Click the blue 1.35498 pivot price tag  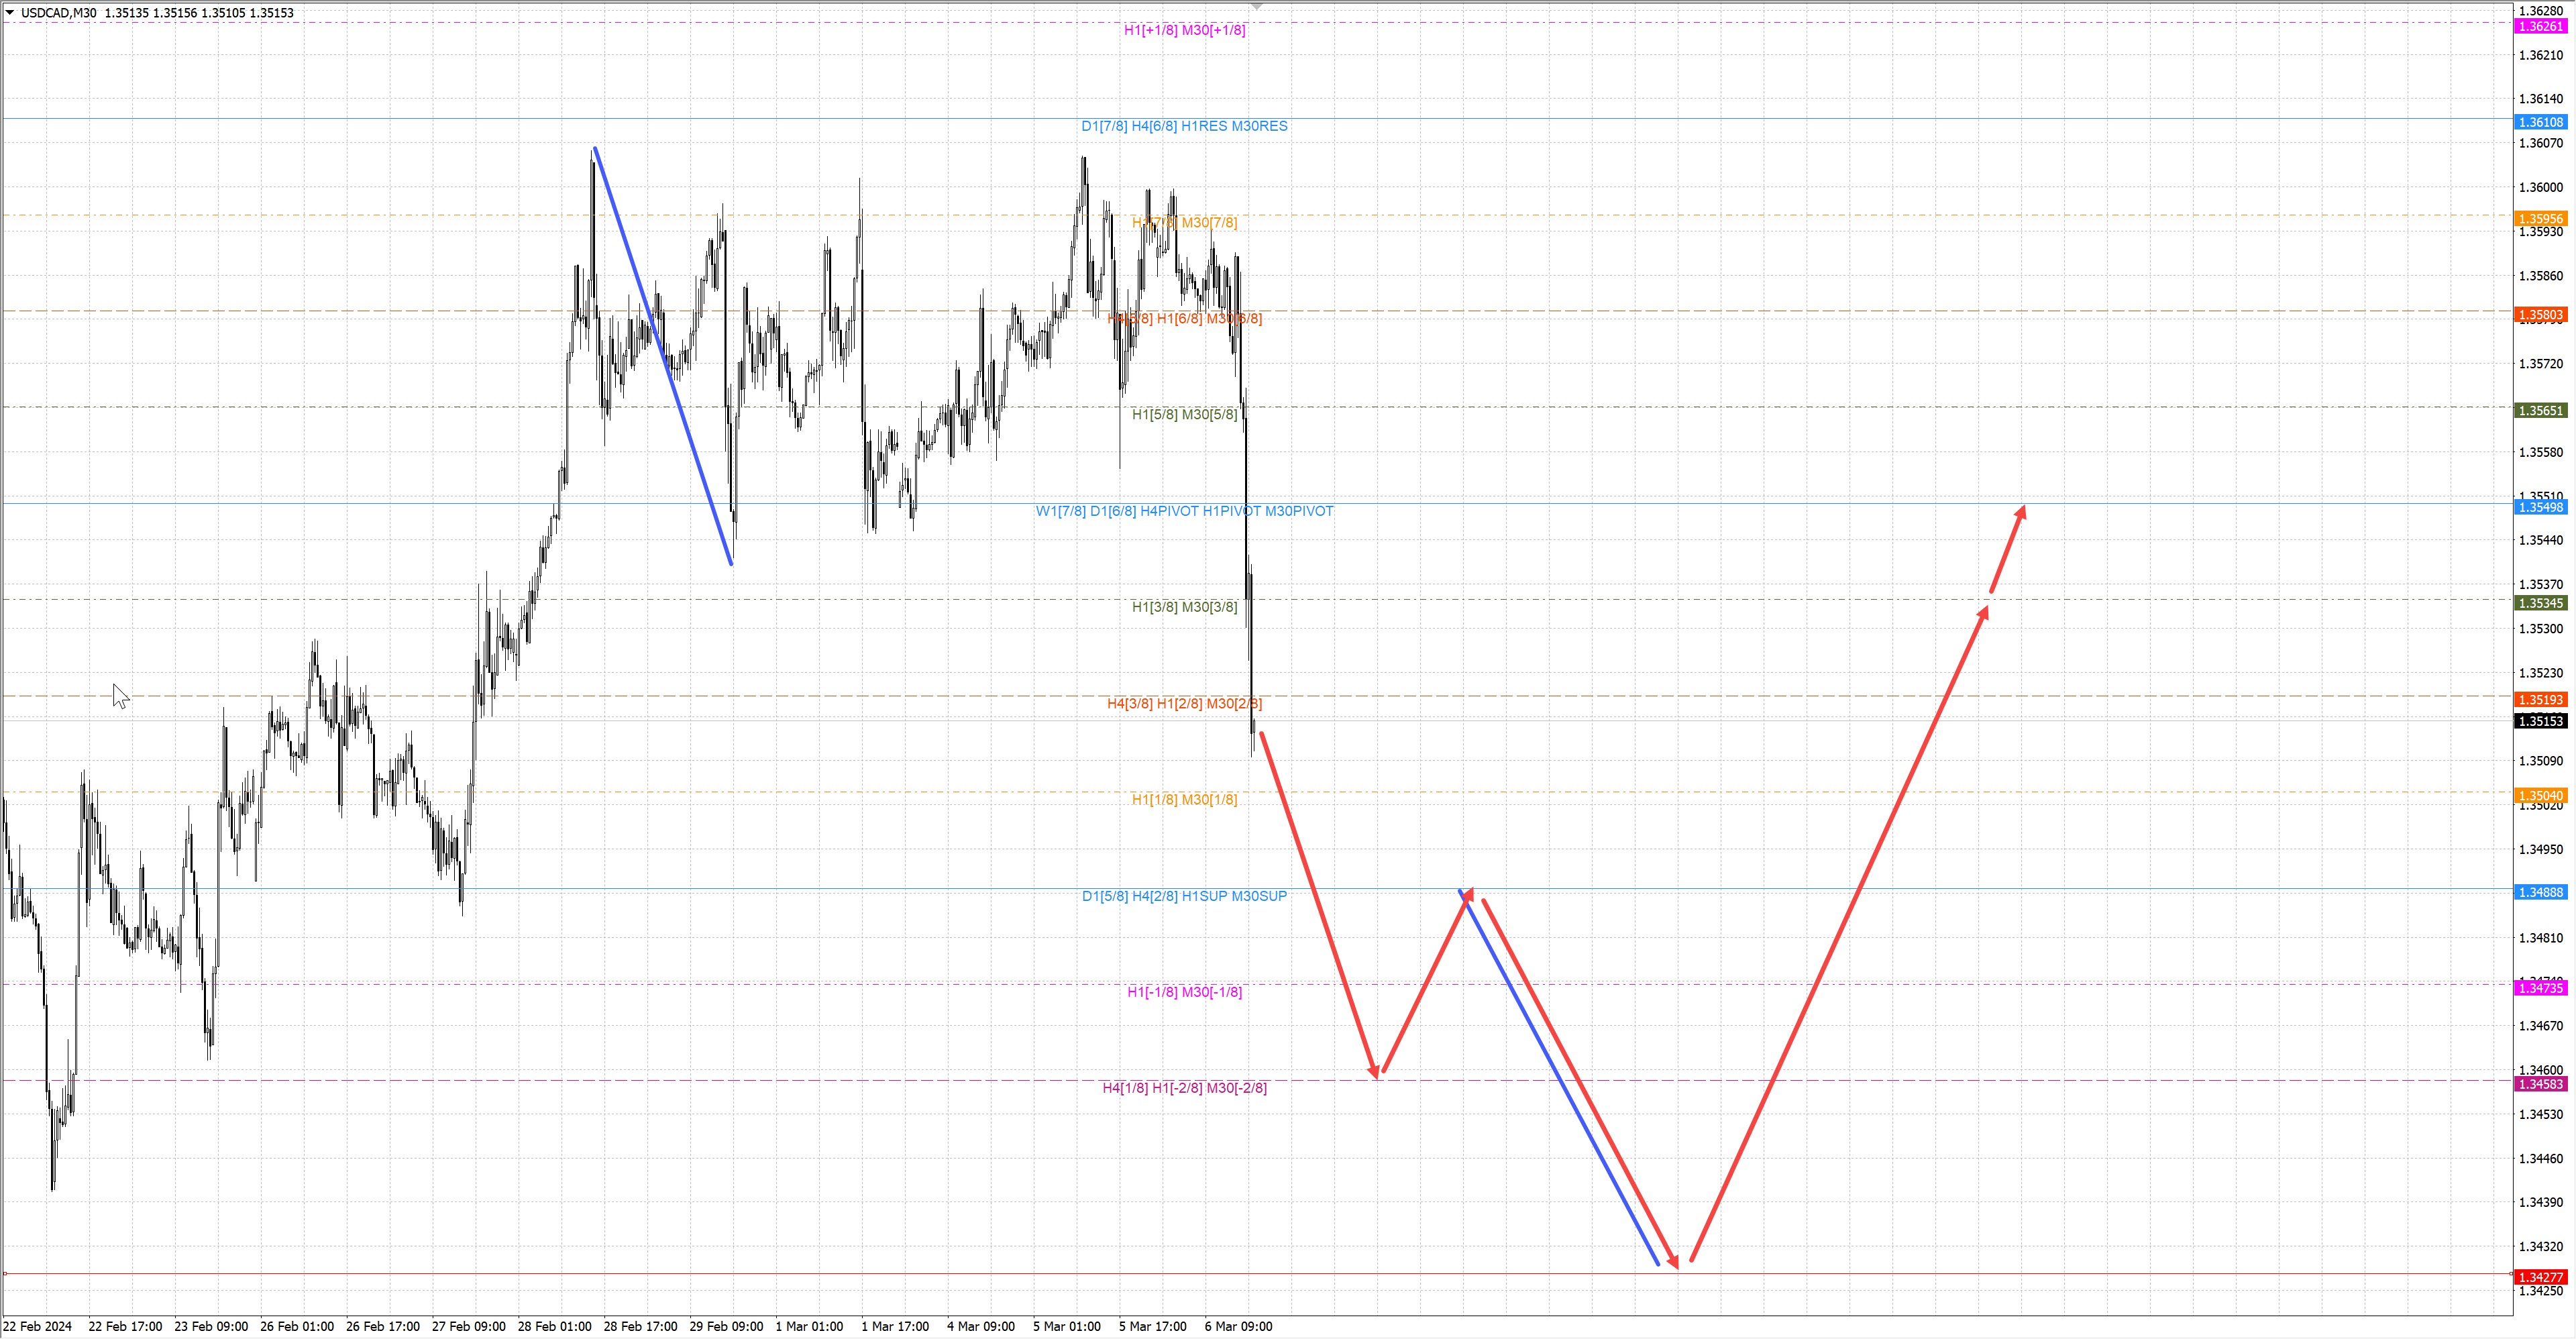(x=2540, y=508)
